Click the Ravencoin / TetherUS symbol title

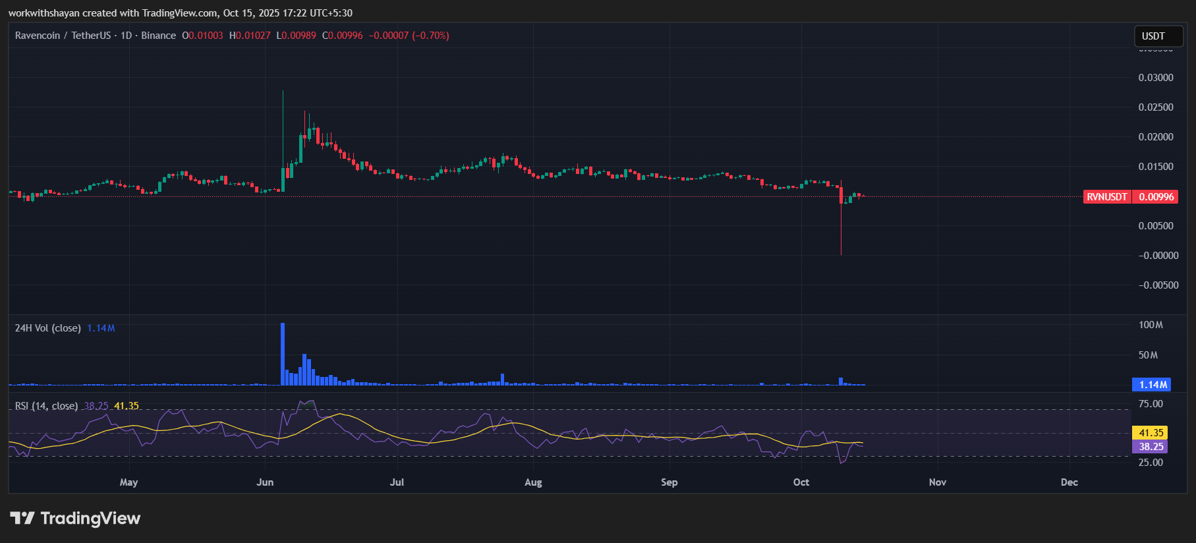point(63,36)
